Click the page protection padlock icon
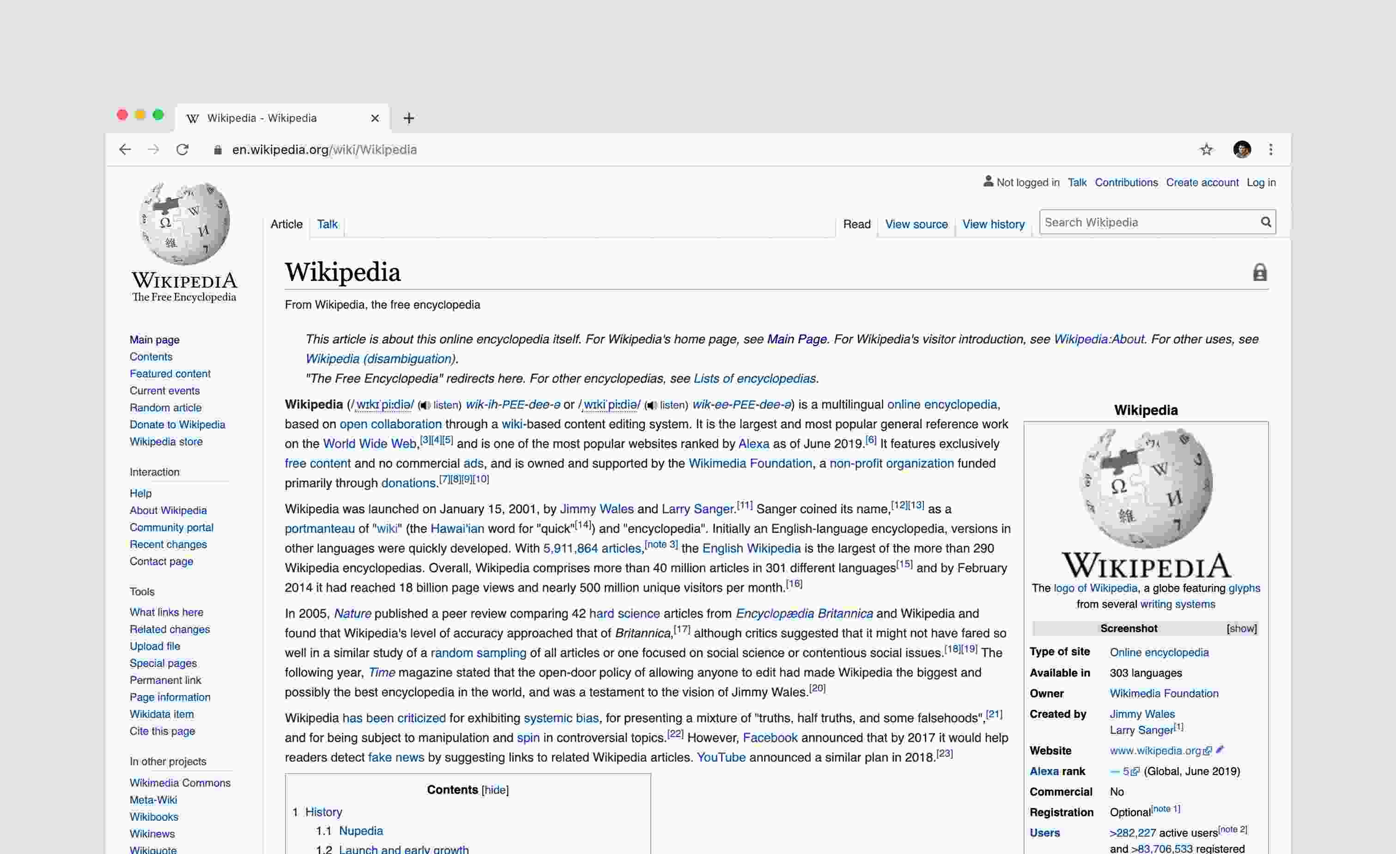 pyautogui.click(x=1259, y=273)
